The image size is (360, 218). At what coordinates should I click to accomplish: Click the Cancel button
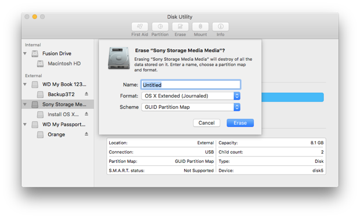(206, 123)
